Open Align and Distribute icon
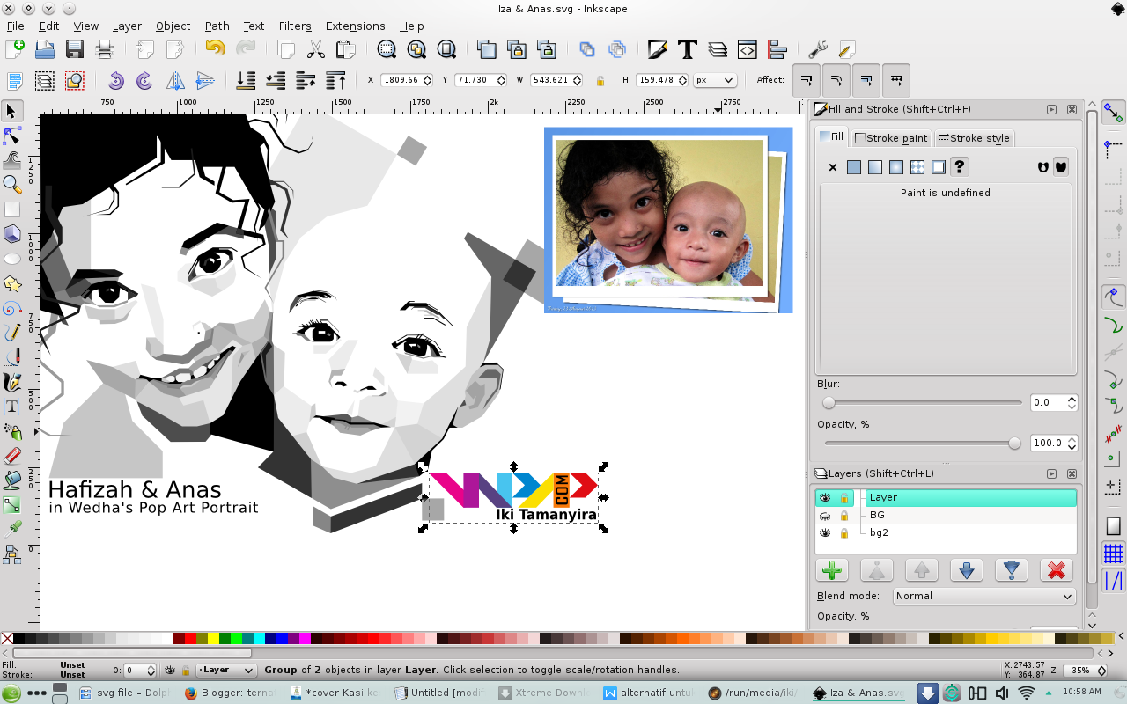1127x704 pixels. pyautogui.click(x=777, y=50)
